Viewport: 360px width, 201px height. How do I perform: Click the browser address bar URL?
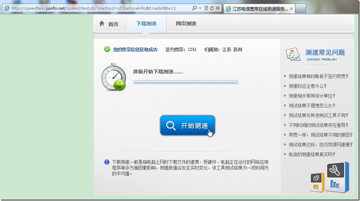pos(93,8)
